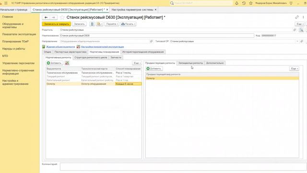Open Настройка и администрирование section
Screen dimensions: 307x173
(x=15, y=82)
